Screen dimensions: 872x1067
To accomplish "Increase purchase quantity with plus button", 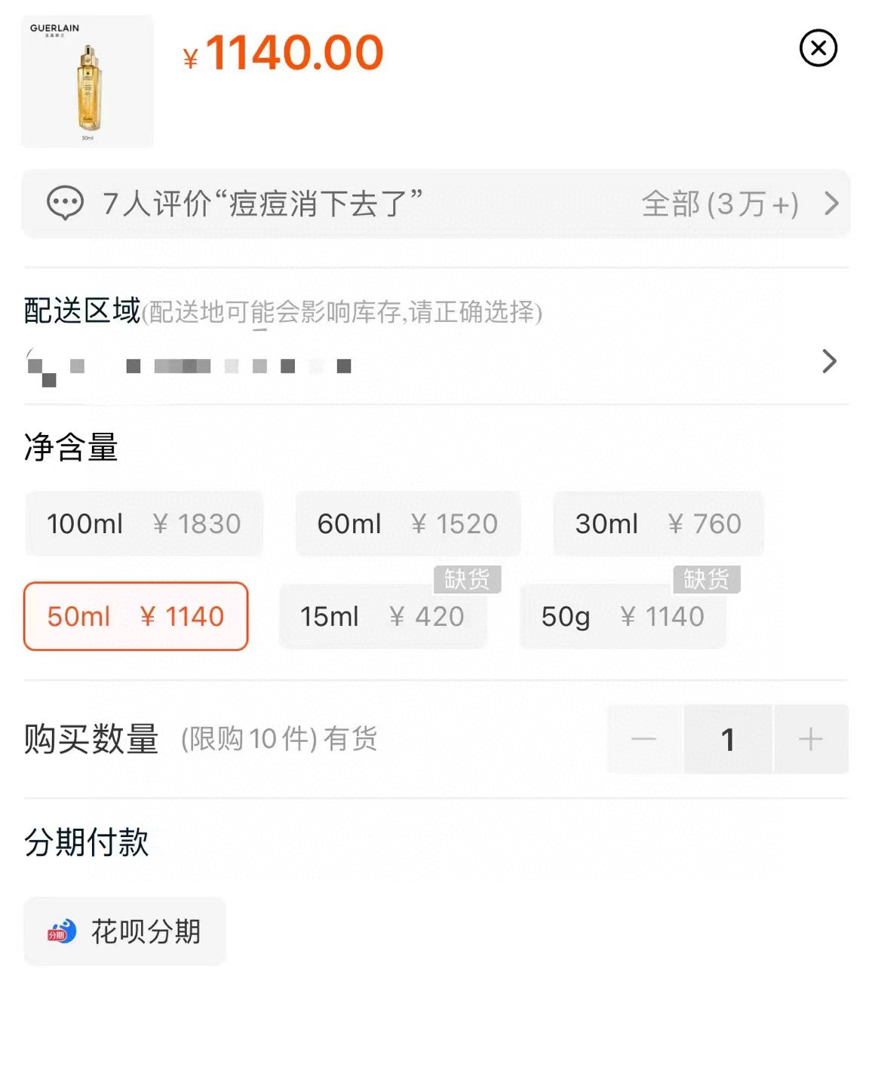I will (811, 739).
